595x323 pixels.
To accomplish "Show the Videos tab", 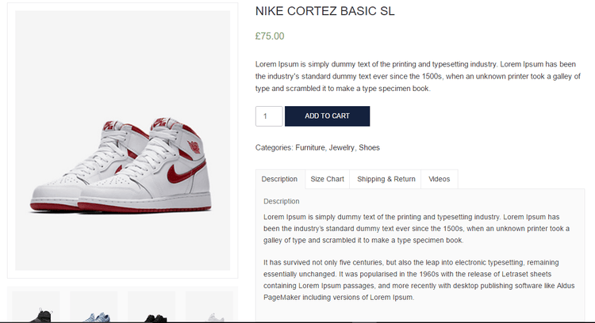I will (x=440, y=179).
